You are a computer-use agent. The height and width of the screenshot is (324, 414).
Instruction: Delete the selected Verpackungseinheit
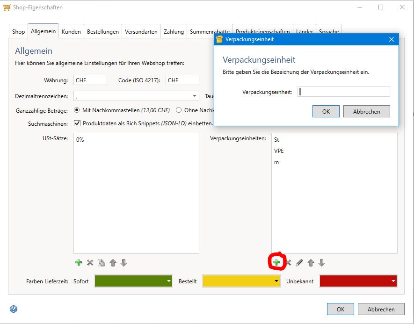click(289, 263)
